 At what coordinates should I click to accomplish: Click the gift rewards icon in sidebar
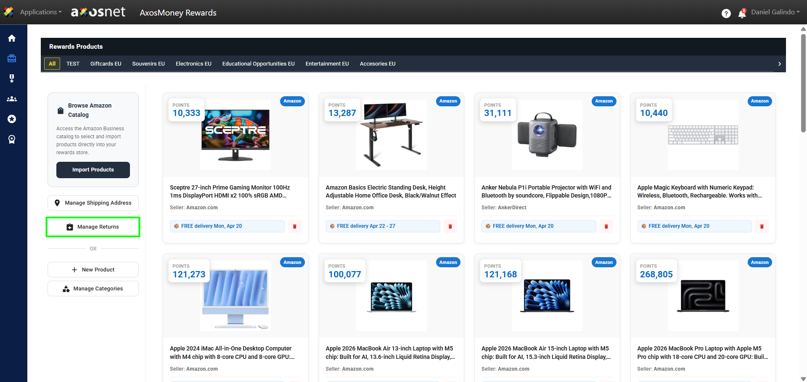click(12, 58)
